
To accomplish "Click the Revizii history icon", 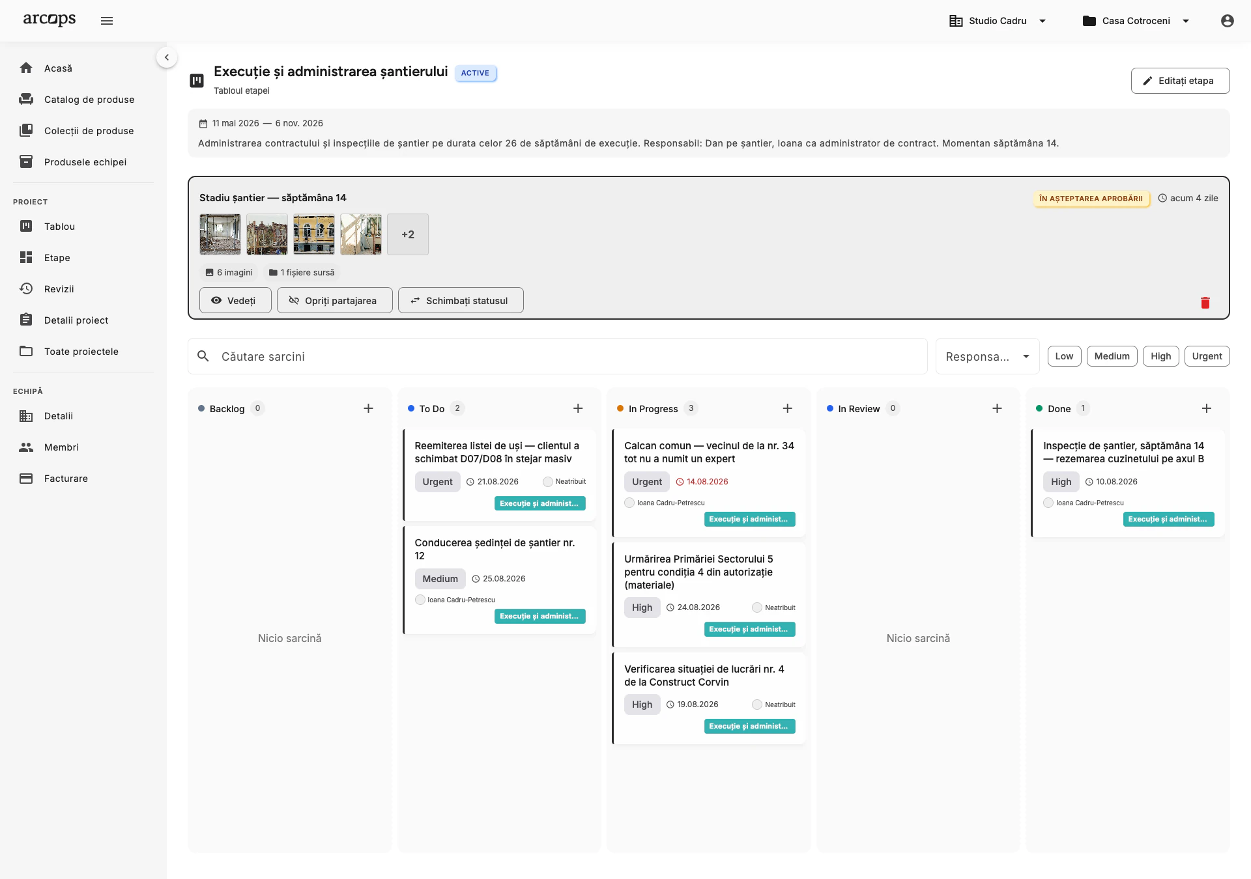I will pyautogui.click(x=26, y=288).
